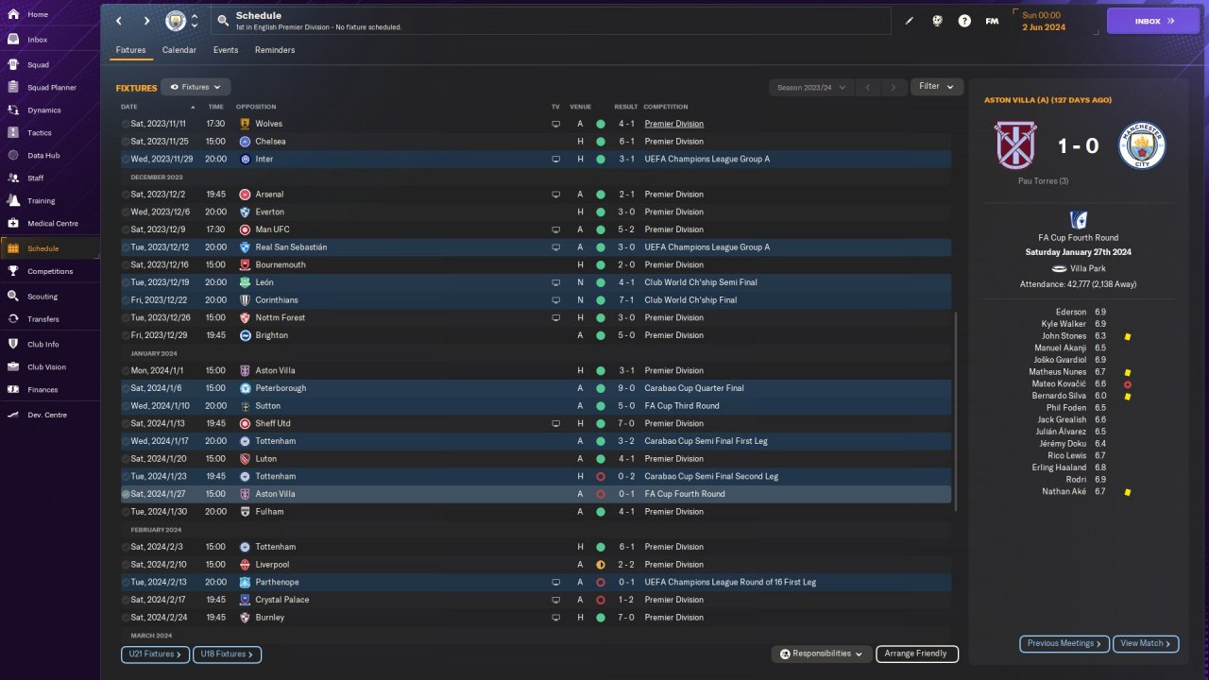This screenshot has width=1209, height=680.
Task: Open U18 Fixtures
Action: coord(227,654)
